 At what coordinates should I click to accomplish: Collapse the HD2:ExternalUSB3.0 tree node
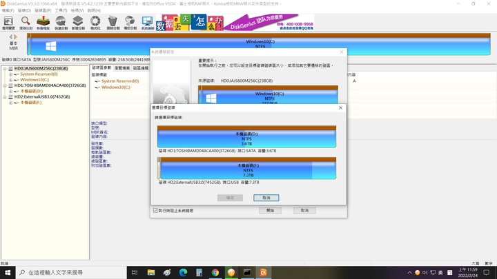5,97
